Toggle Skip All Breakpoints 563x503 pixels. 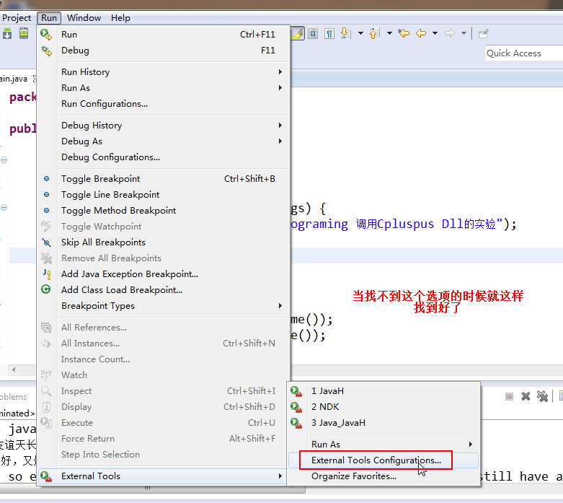coord(164,242)
